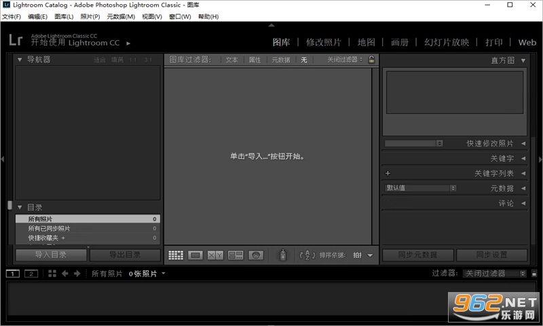Open the People face view icon
The height and width of the screenshot is (326, 543).
[x=256, y=255]
